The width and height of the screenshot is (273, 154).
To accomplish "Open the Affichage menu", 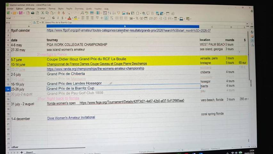I will tap(30, 9).
